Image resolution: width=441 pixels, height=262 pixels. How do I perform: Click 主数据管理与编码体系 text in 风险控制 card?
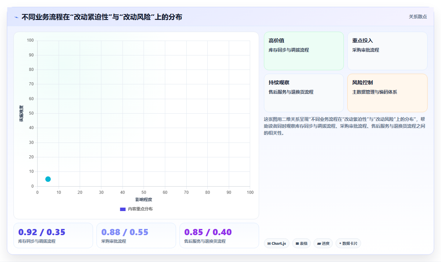[x=375, y=92]
